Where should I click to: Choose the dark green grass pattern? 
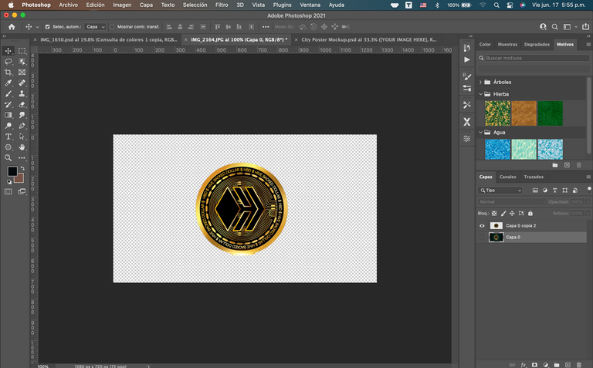point(551,113)
